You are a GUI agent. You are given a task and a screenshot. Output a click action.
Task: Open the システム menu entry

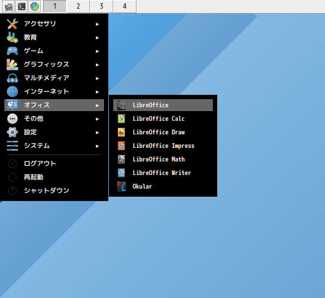tap(54, 146)
